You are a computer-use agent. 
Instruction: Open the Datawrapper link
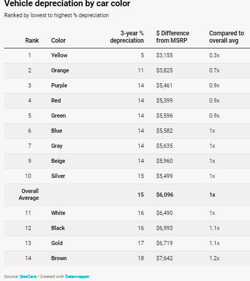(x=77, y=276)
